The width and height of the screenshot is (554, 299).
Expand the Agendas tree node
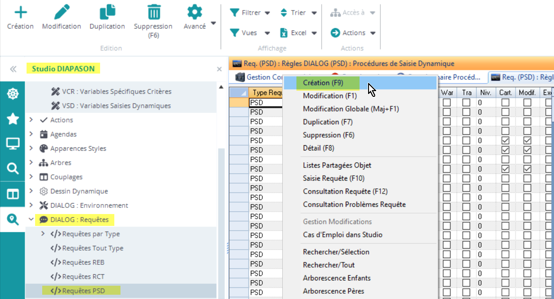31,134
